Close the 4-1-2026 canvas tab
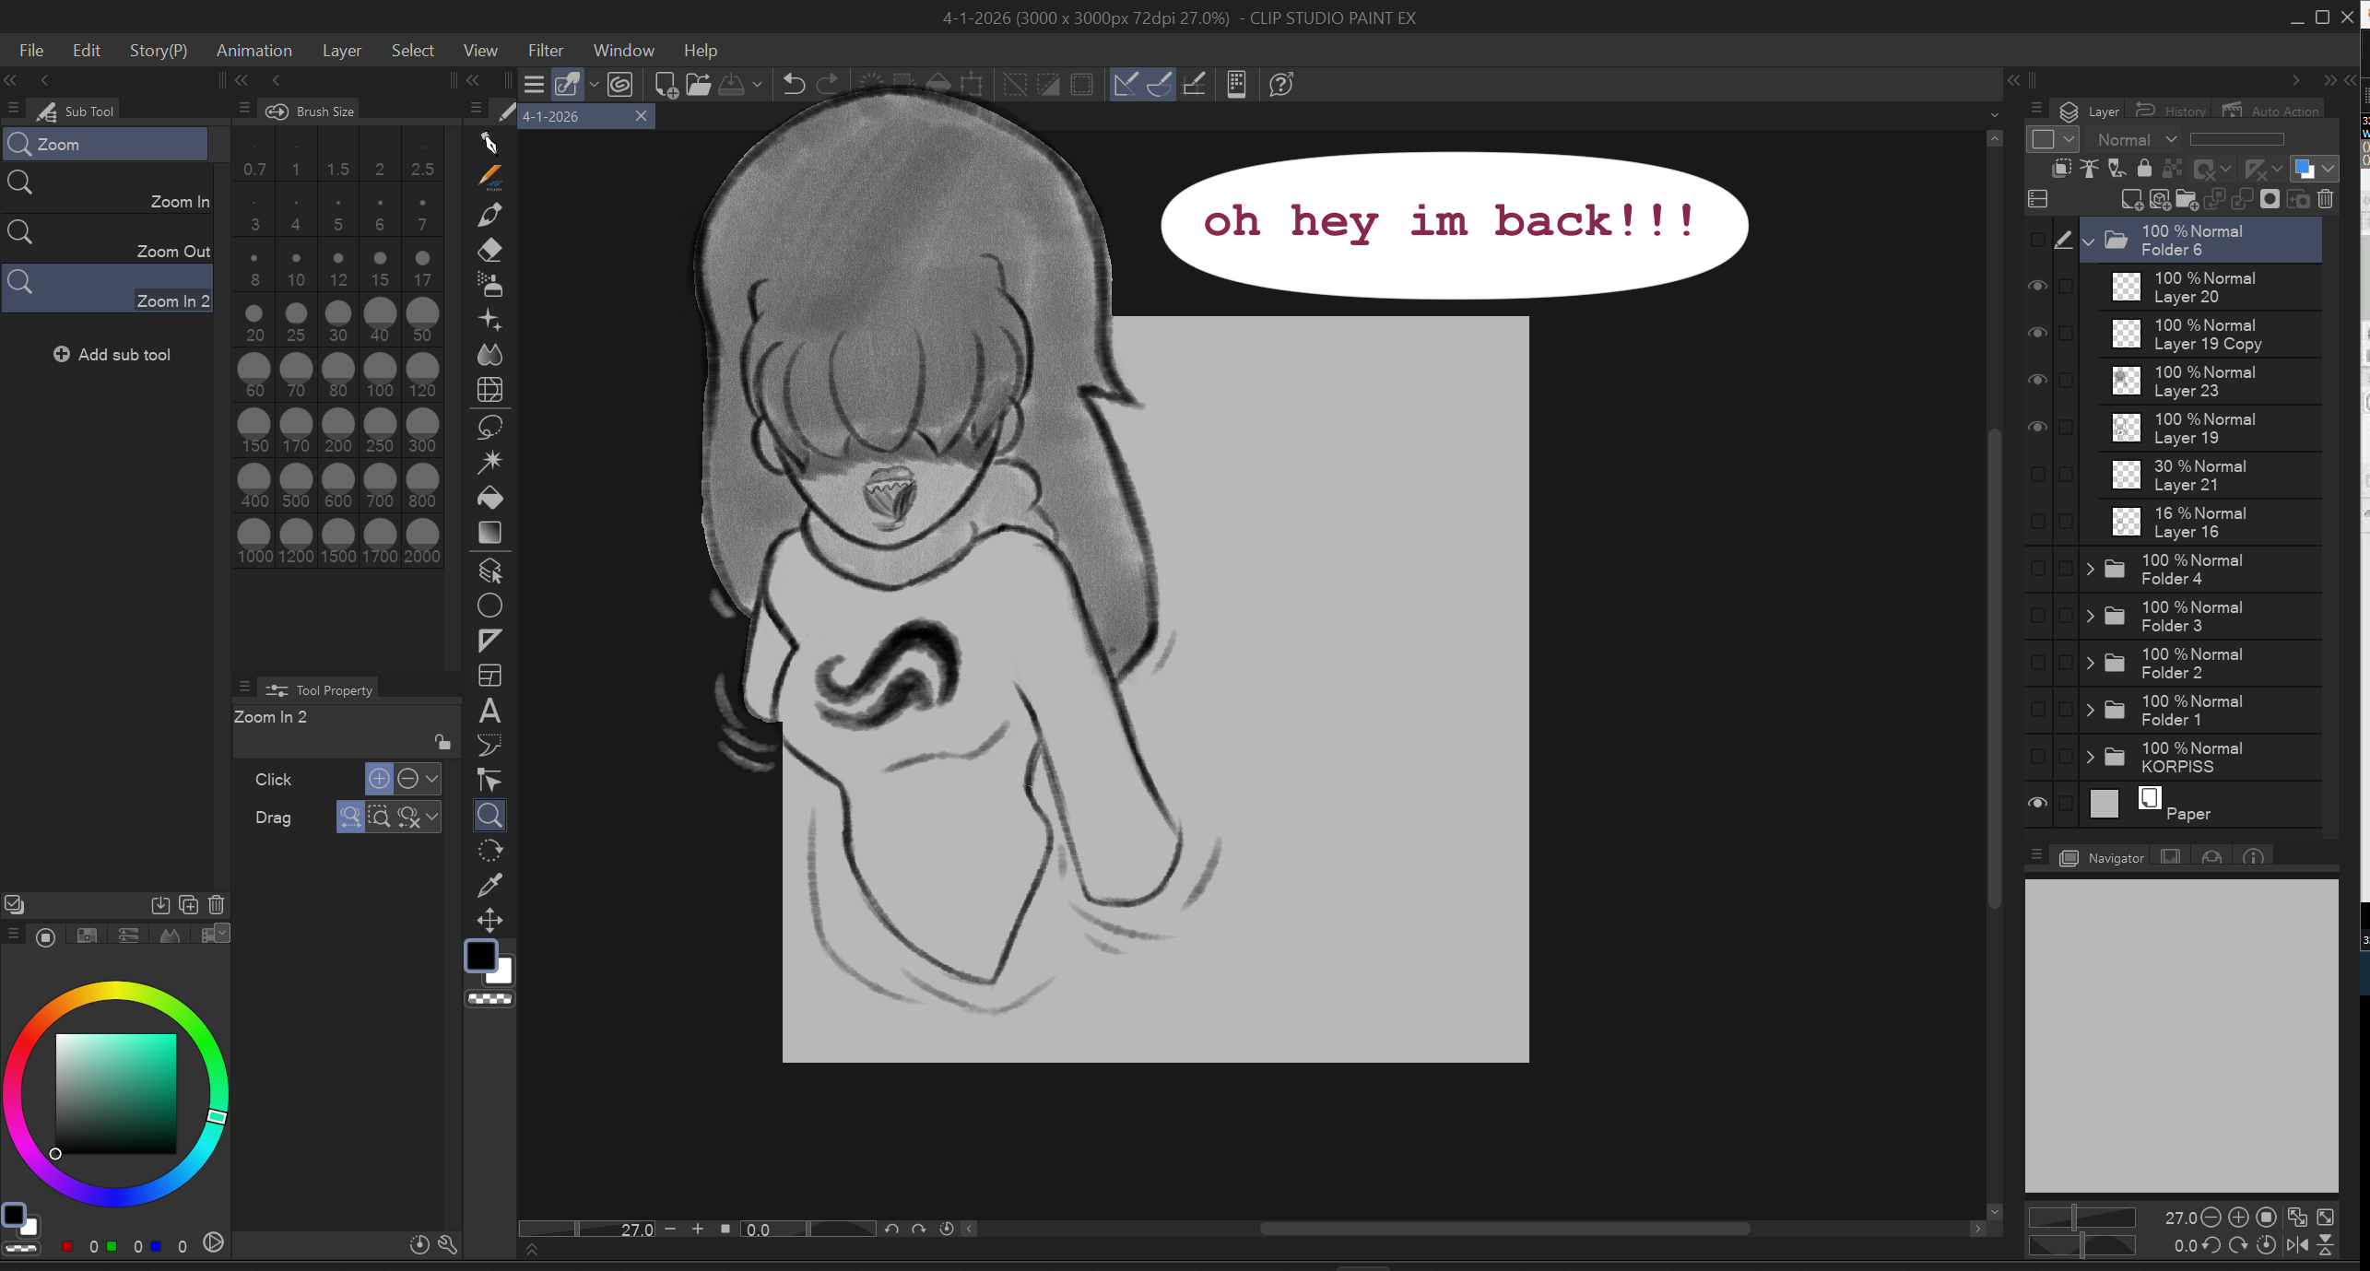 pyautogui.click(x=641, y=116)
